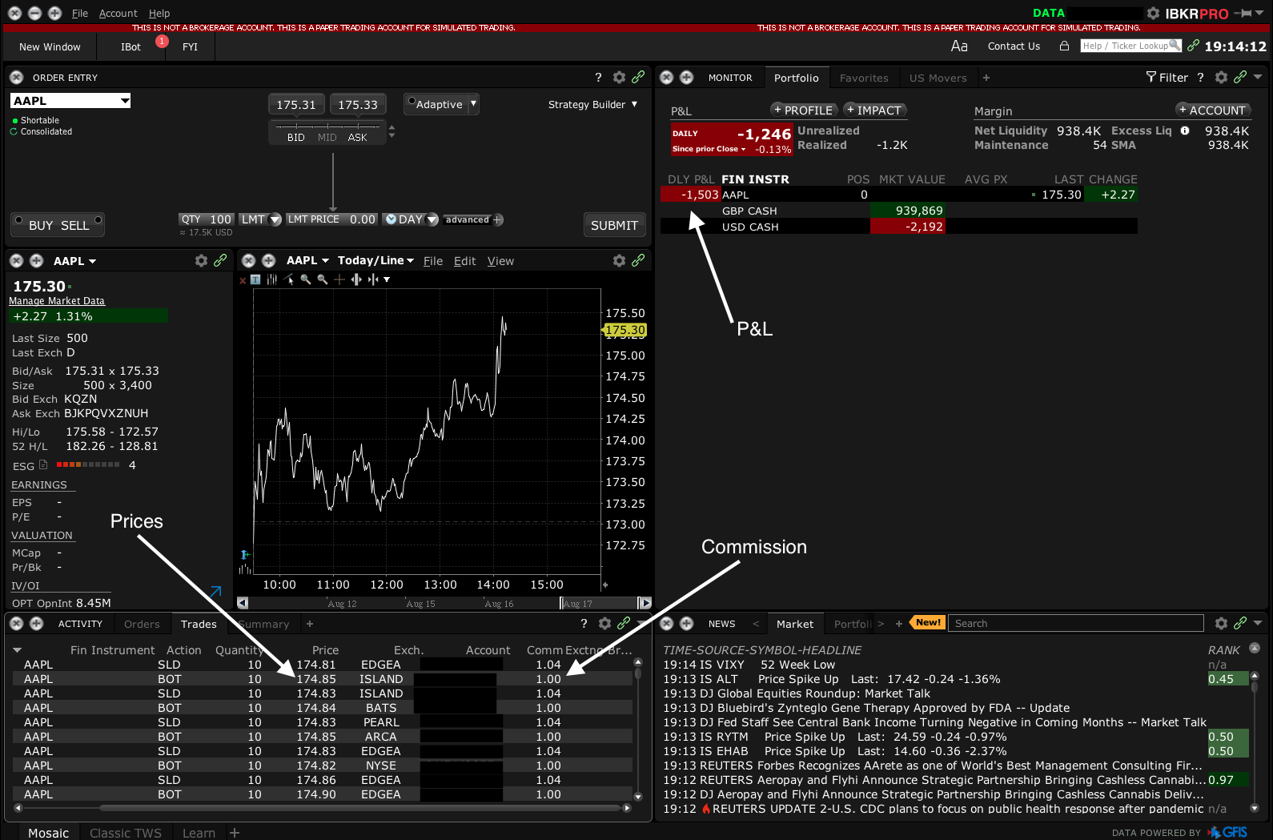Expand the PROFILE section in P&L

804,110
